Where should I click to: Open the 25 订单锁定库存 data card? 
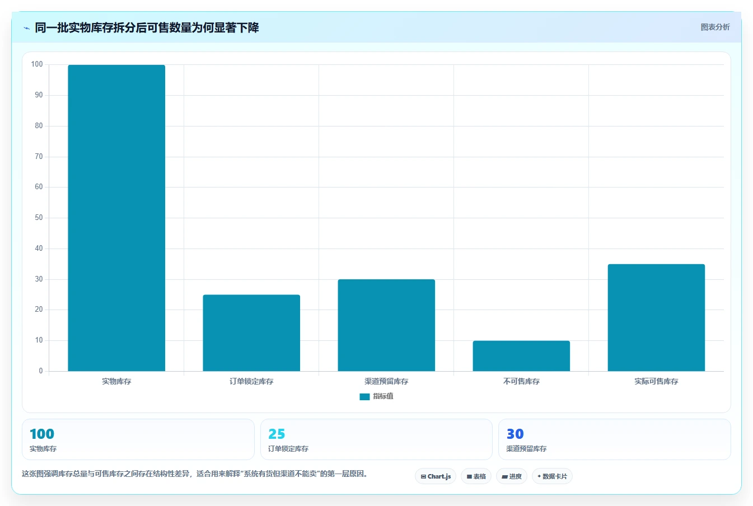[x=376, y=439]
